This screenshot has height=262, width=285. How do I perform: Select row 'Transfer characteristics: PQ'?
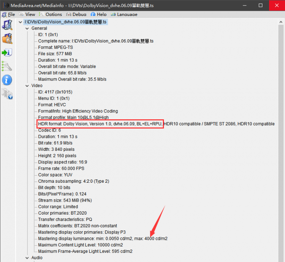tap(65, 219)
